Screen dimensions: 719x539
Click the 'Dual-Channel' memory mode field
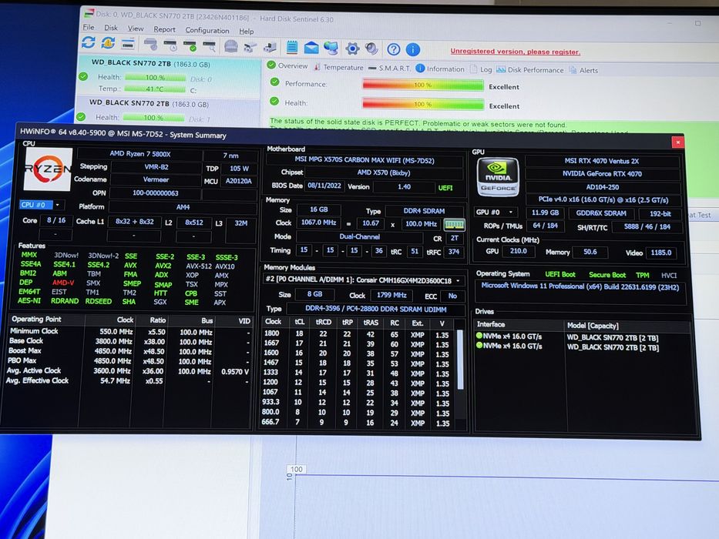(x=359, y=237)
